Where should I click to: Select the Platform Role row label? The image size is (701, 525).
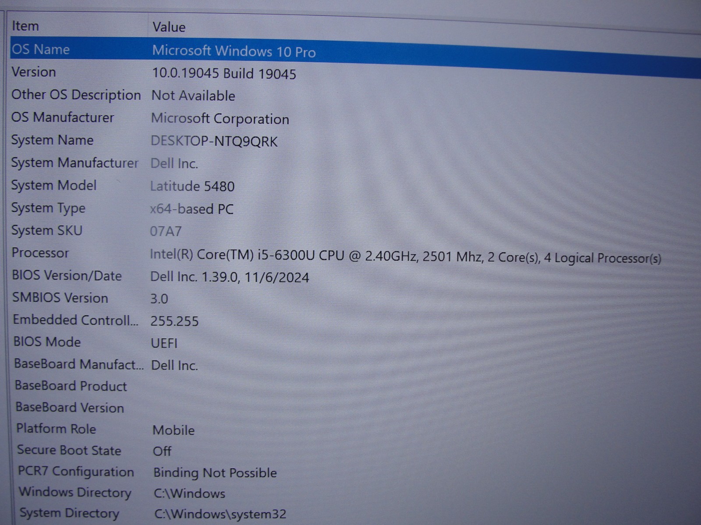[x=56, y=429]
